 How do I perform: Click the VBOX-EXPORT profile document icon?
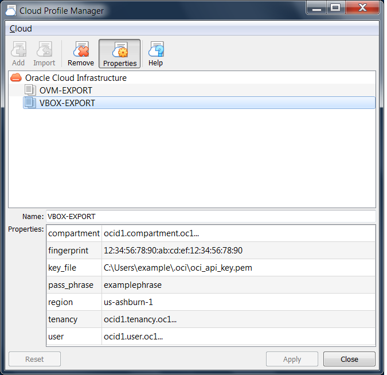(30, 103)
